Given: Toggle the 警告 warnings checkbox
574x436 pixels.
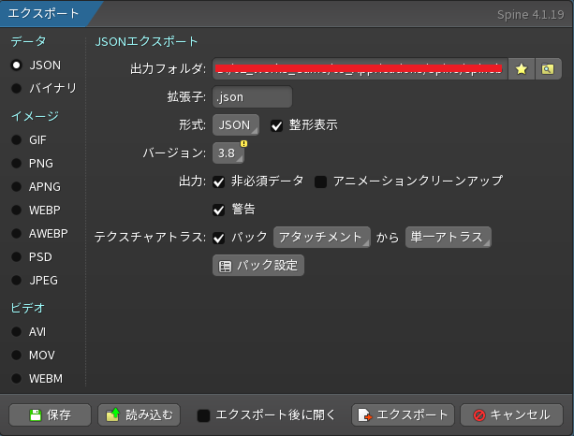Looking at the screenshot, I should (218, 210).
